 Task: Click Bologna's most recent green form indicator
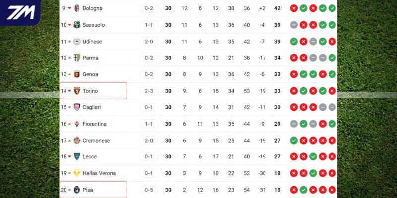(x=332, y=8)
